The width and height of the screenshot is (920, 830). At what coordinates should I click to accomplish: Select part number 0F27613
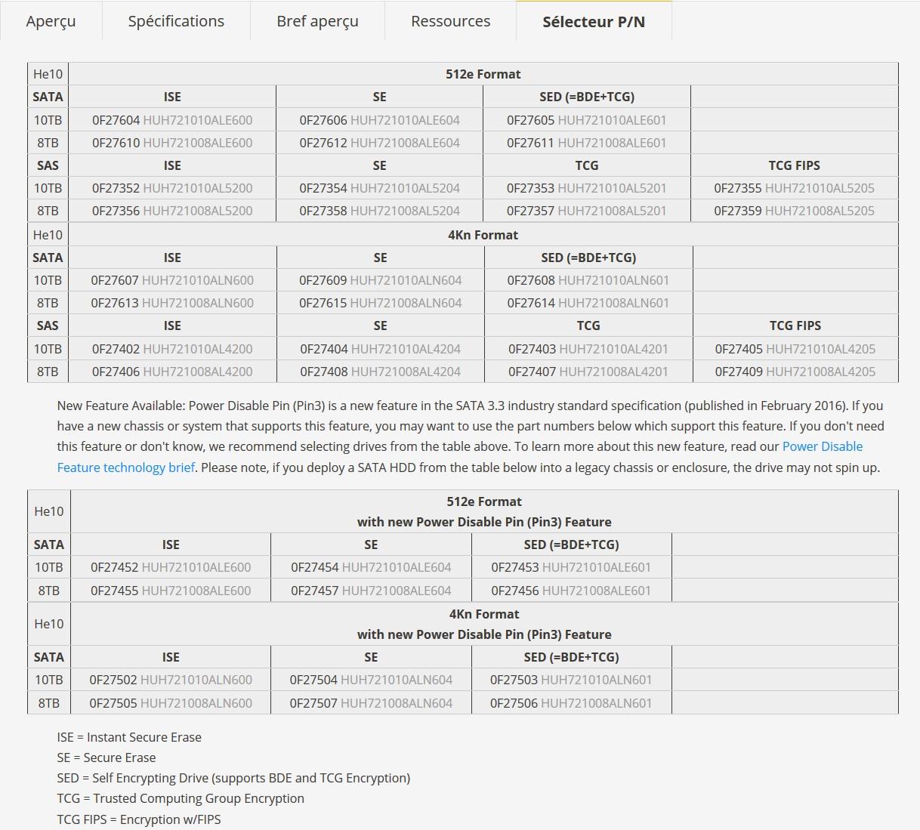172,303
